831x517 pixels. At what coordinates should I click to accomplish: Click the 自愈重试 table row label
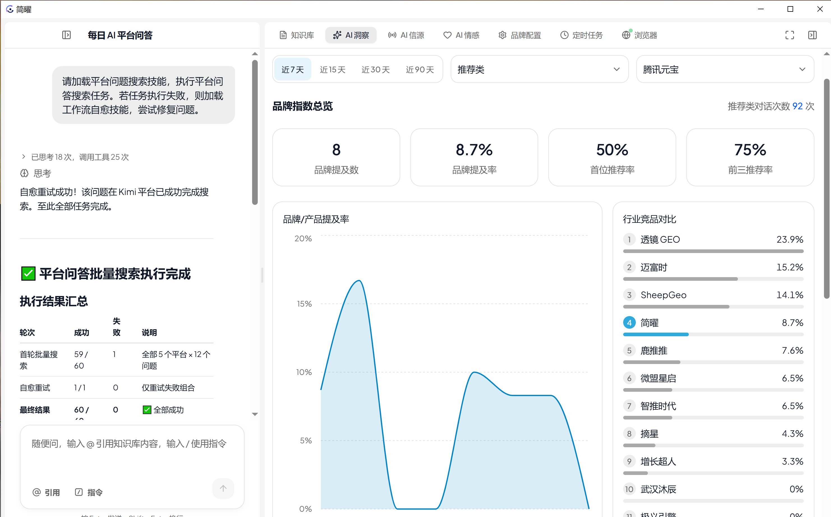click(35, 388)
